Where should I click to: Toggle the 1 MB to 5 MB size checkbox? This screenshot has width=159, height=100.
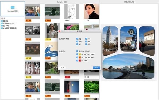click(77, 57)
